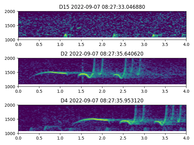194x145 pixels.
Task: Click the 2.5 x-axis tick under D2 plot
Action: coord(123,91)
